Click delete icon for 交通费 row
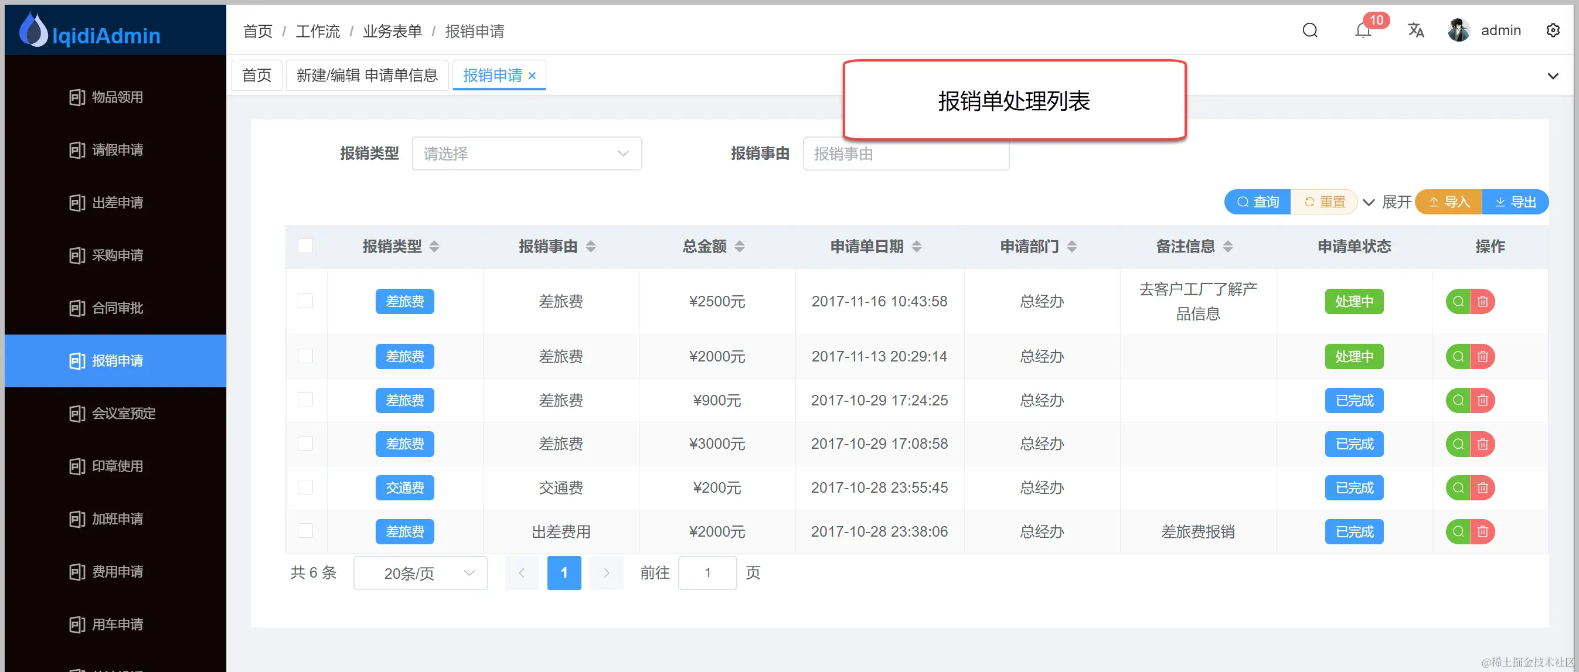Viewport: 1579px width, 672px height. click(1482, 487)
